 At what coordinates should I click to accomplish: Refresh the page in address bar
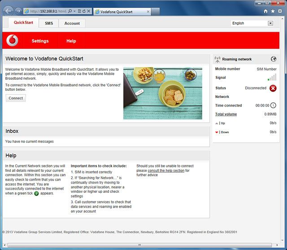pyautogui.click(x=84, y=11)
